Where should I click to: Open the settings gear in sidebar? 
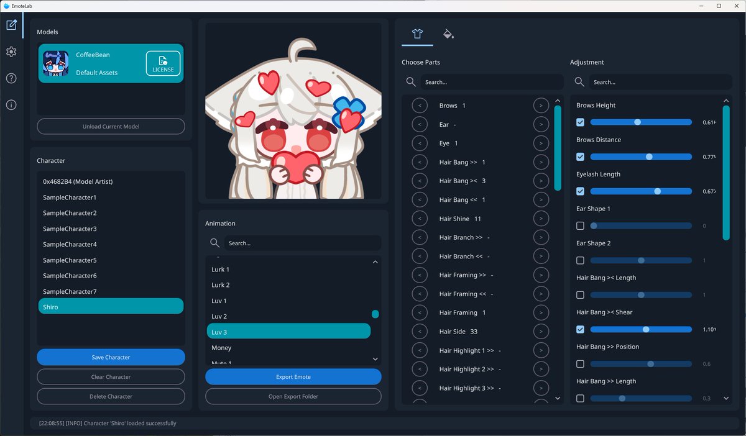coord(11,52)
